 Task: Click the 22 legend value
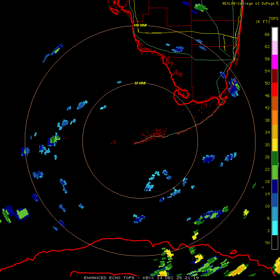(267, 169)
